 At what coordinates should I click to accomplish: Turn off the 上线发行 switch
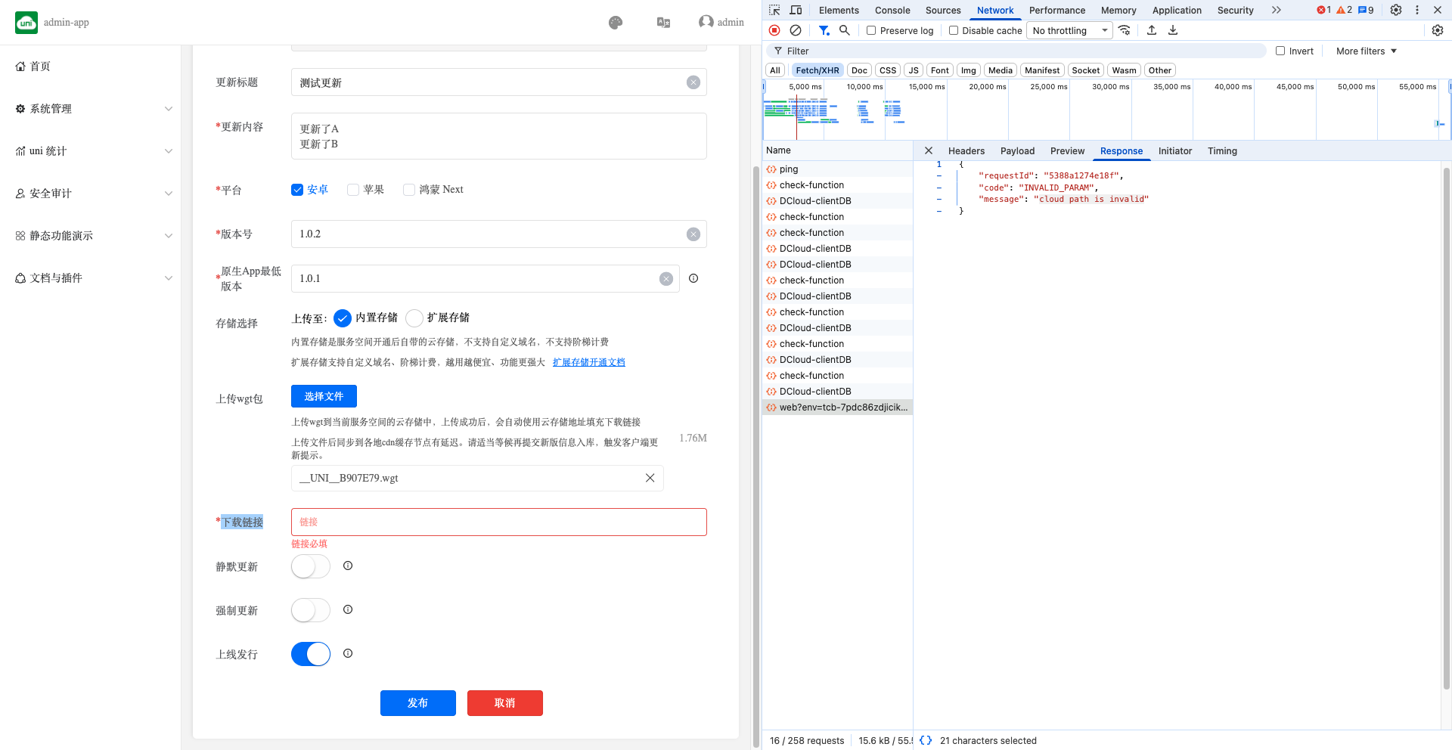pyautogui.click(x=311, y=654)
